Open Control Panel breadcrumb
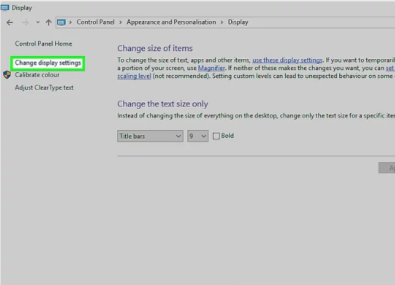Image resolution: width=395 pixels, height=285 pixels. point(95,22)
